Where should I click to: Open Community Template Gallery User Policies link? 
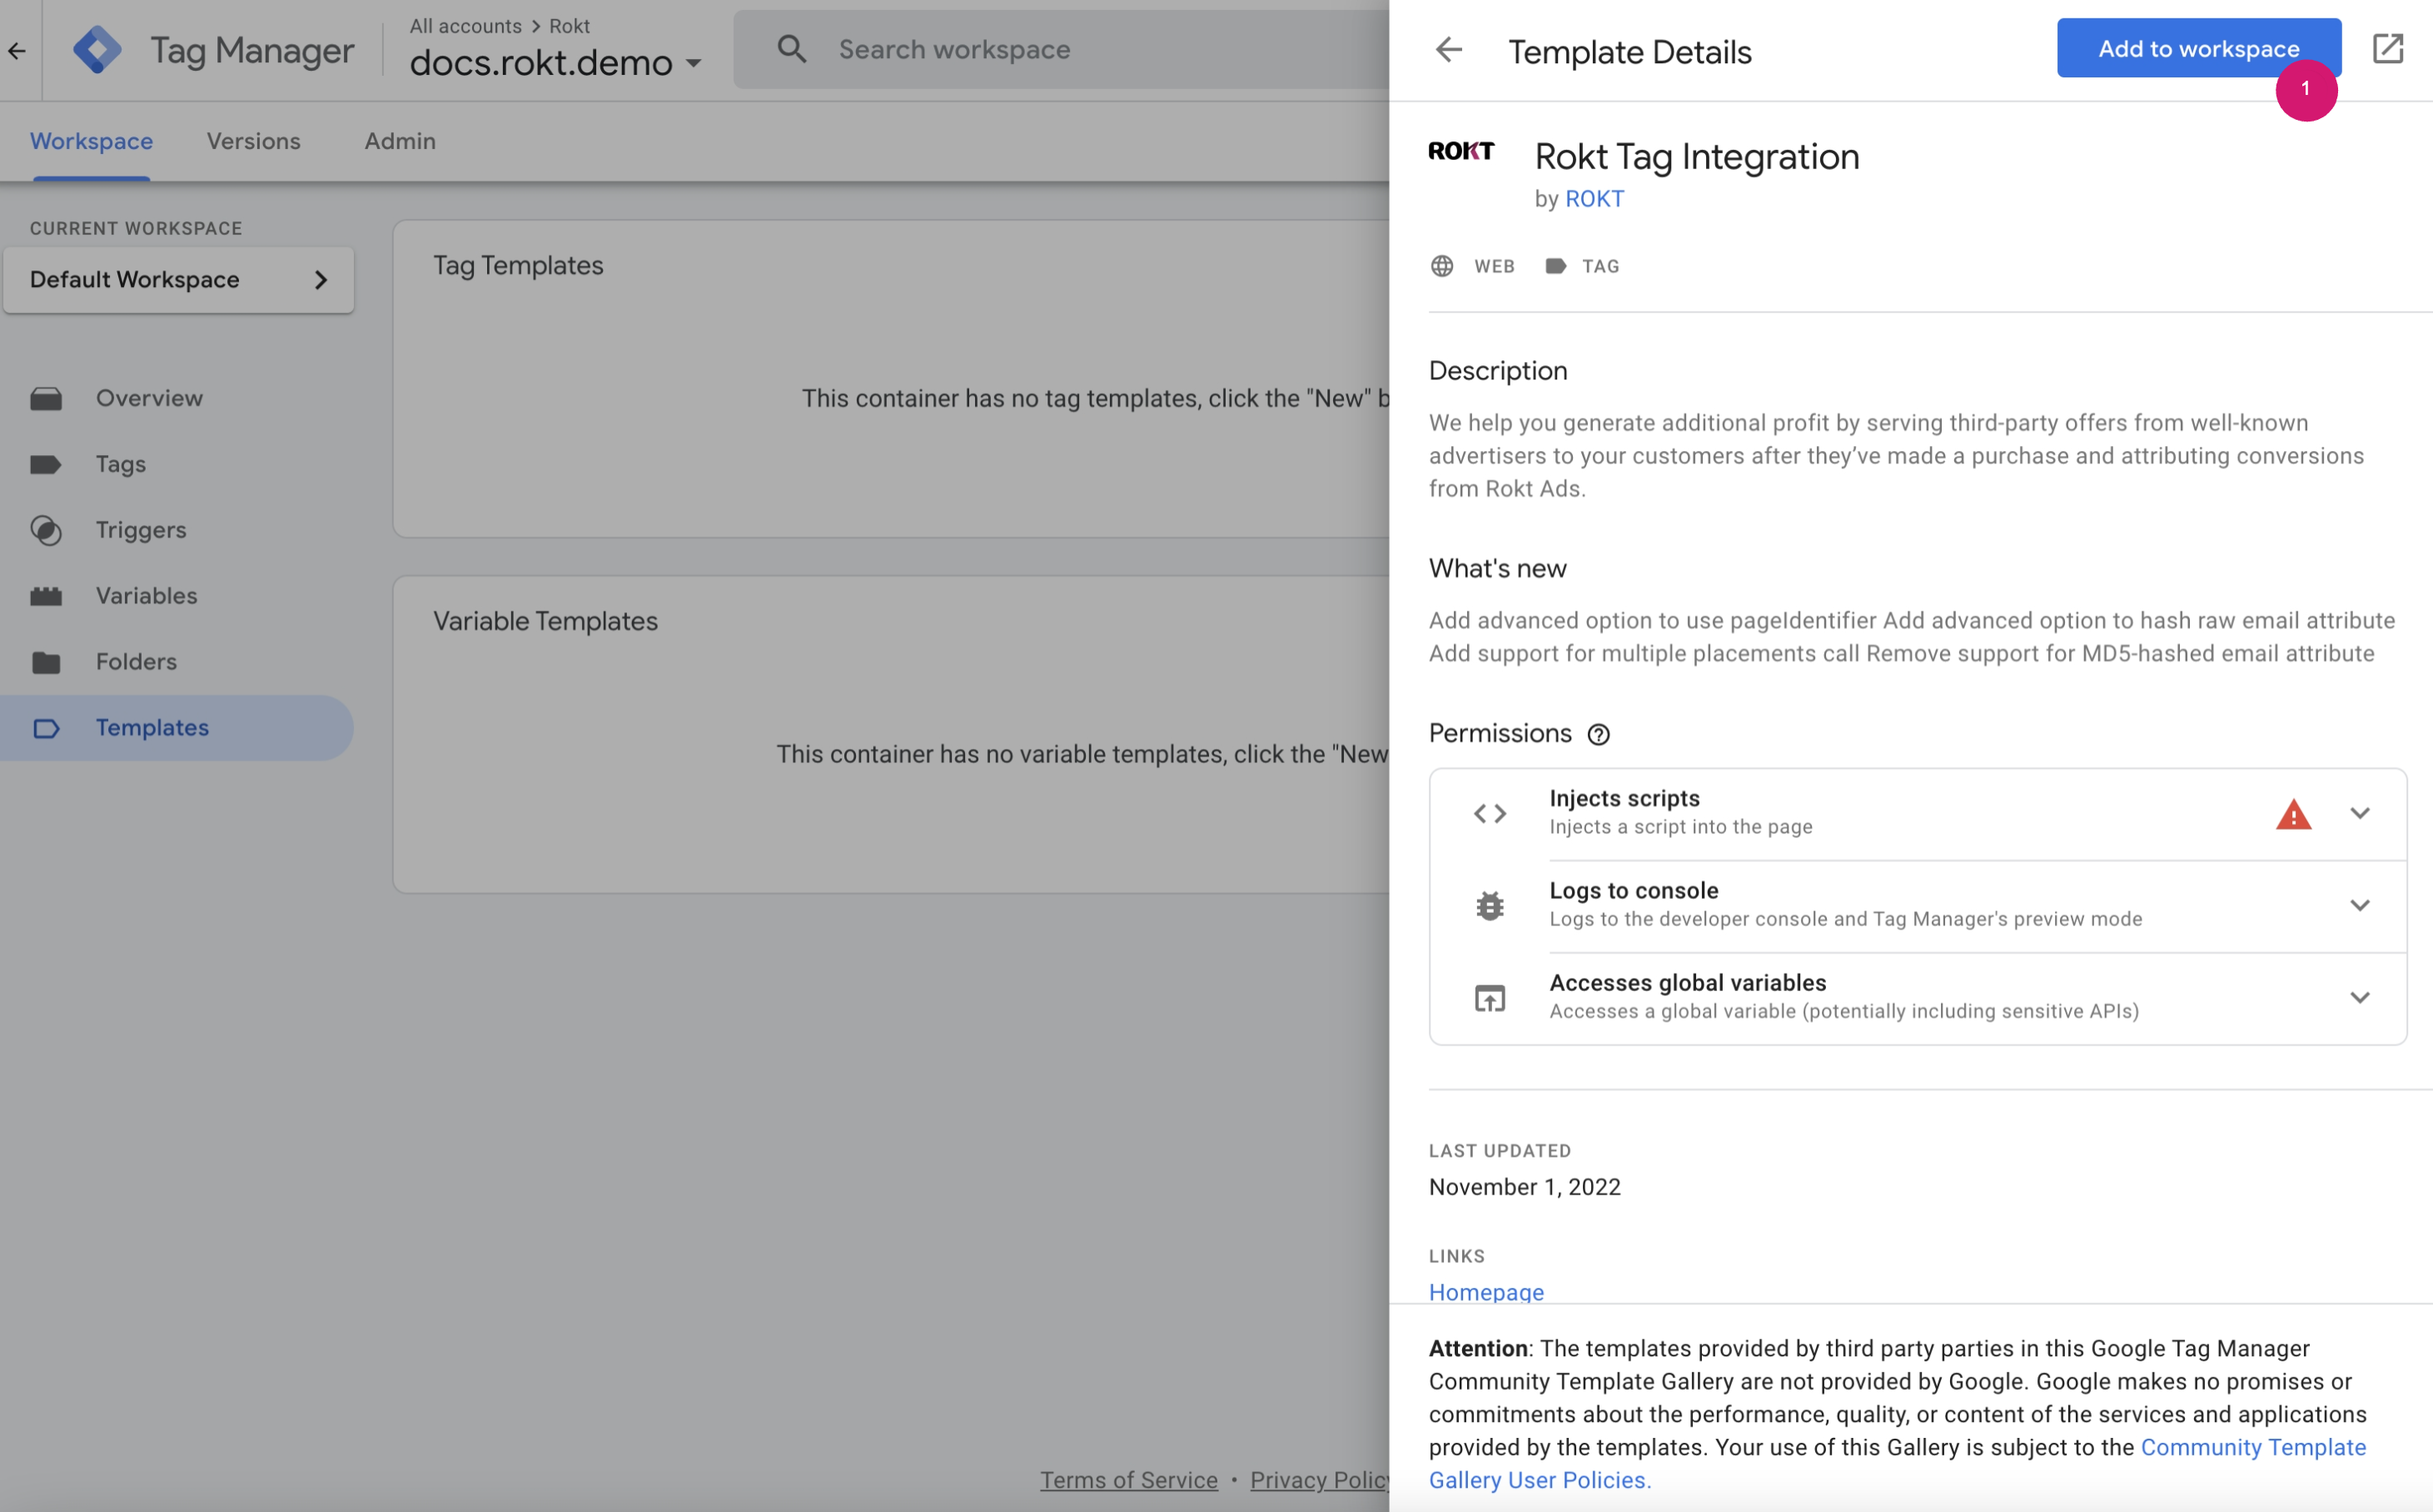click(x=1897, y=1464)
